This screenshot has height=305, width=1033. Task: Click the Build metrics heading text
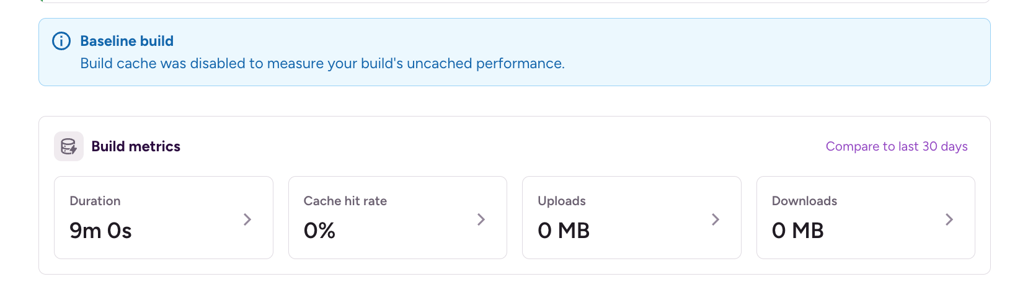(136, 146)
